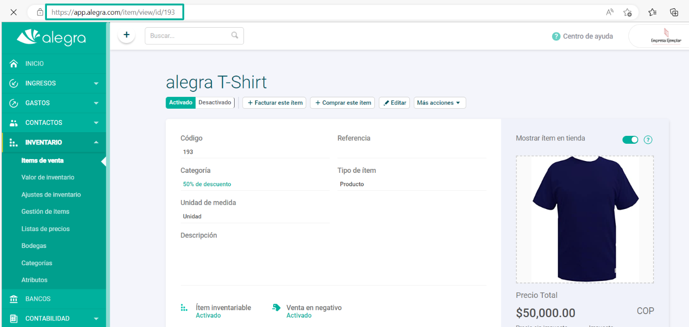
Task: Click the Unidad de medida value Unidad
Action: pyautogui.click(x=192, y=216)
